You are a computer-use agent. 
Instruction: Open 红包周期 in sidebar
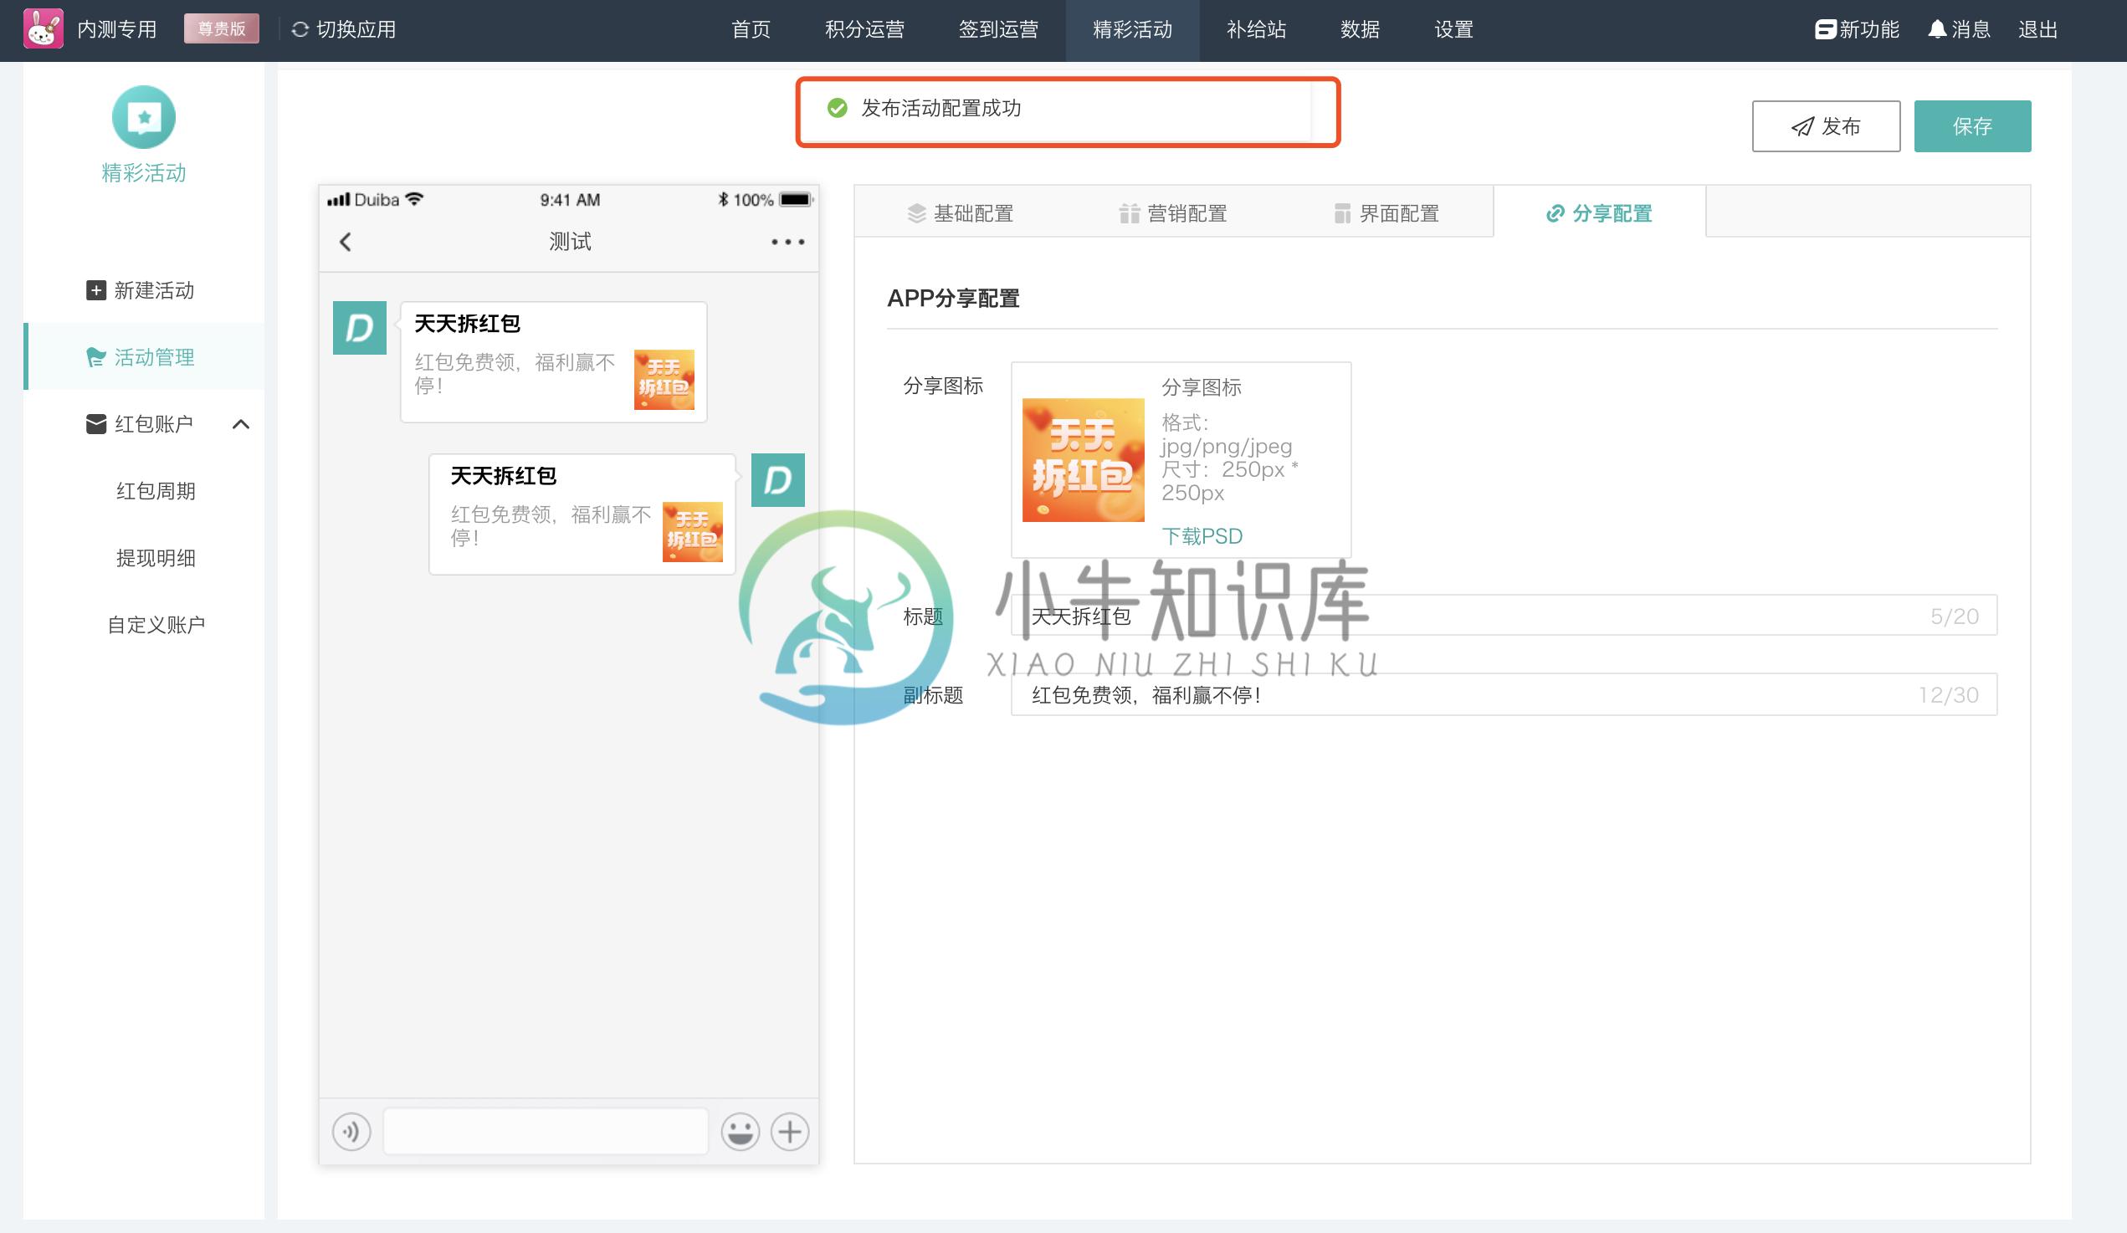[156, 491]
